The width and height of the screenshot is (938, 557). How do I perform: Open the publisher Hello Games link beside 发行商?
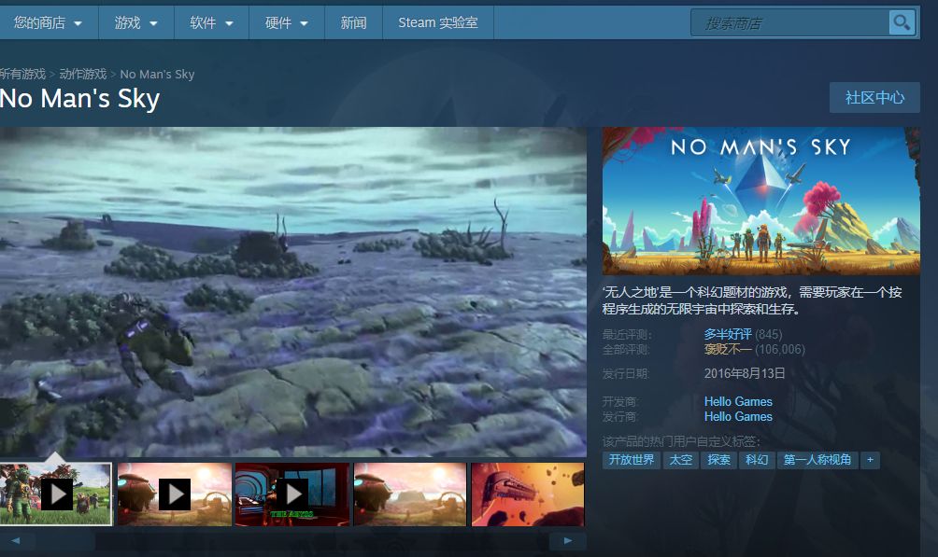click(738, 416)
